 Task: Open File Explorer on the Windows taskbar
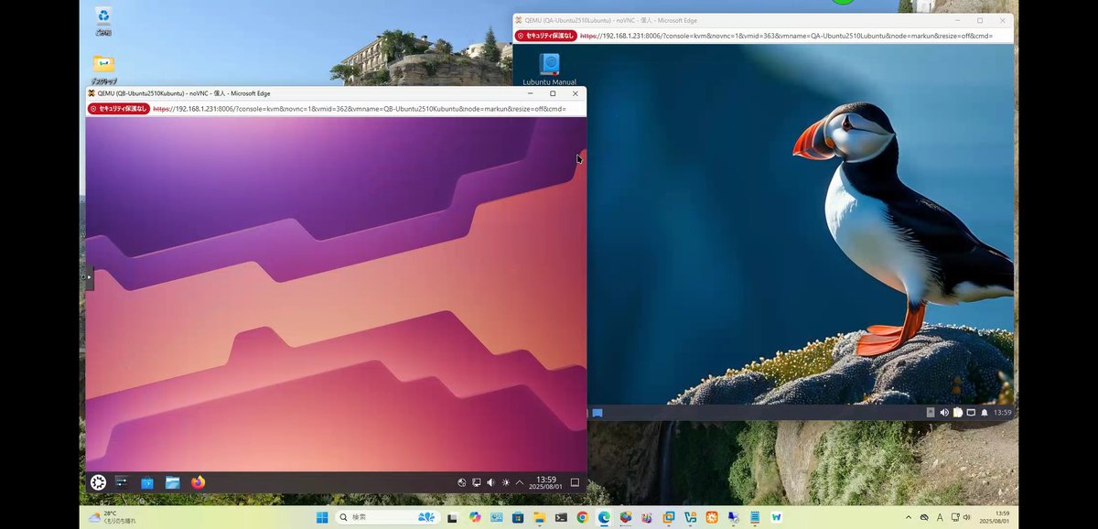540,517
